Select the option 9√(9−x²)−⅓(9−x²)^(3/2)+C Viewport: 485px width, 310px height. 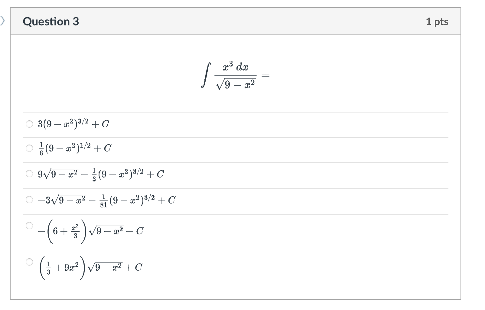pyautogui.click(x=29, y=174)
